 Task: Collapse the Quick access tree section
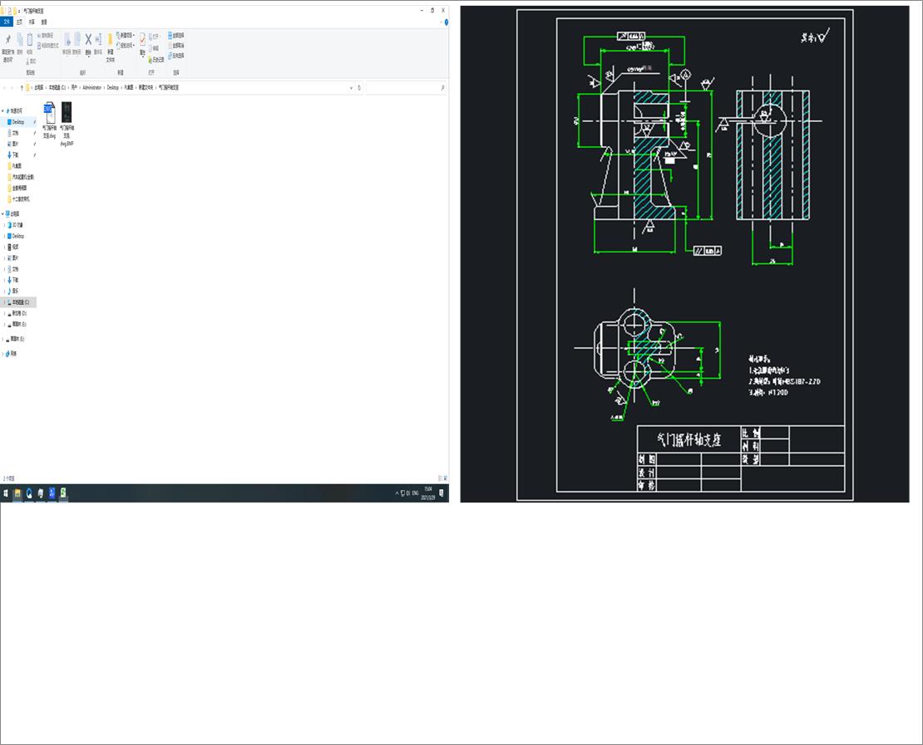point(3,110)
